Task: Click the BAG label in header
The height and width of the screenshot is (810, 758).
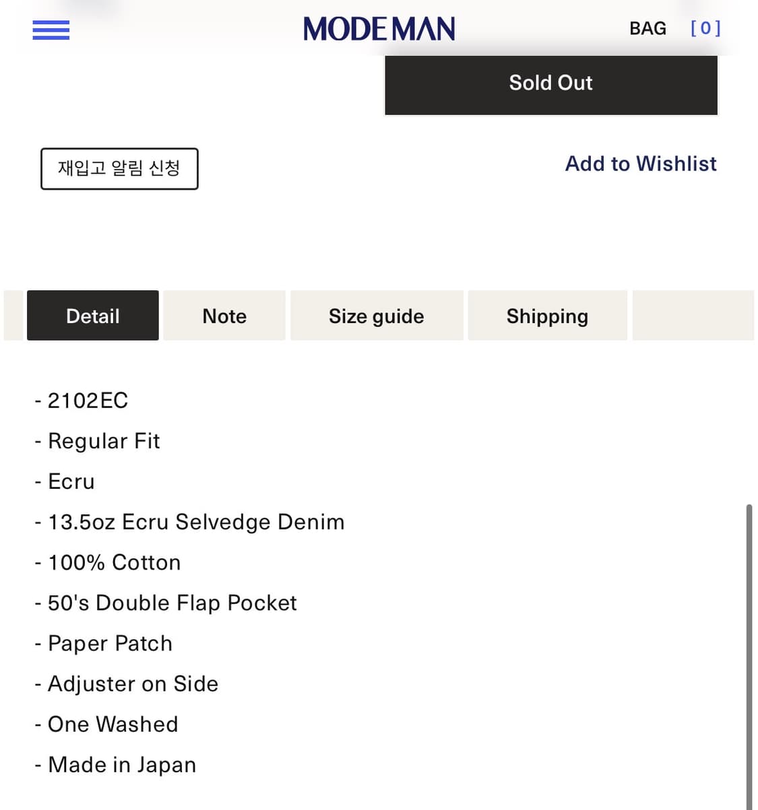Action: click(648, 28)
